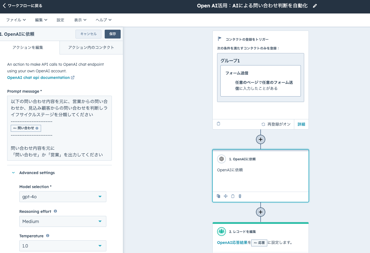370x253 pixels.
Task: Click 1. OpenAIに依頼 card title
Action: click(242, 159)
